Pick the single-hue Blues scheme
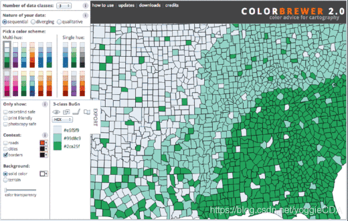Image resolution: width=348 pixels, height=221 pixels. (65, 55)
